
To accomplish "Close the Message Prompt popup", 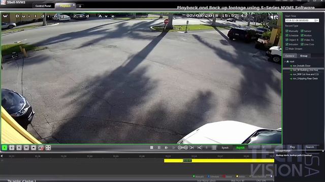I will 323,151.
